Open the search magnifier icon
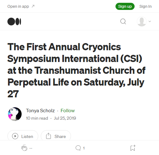 tap(123, 21)
